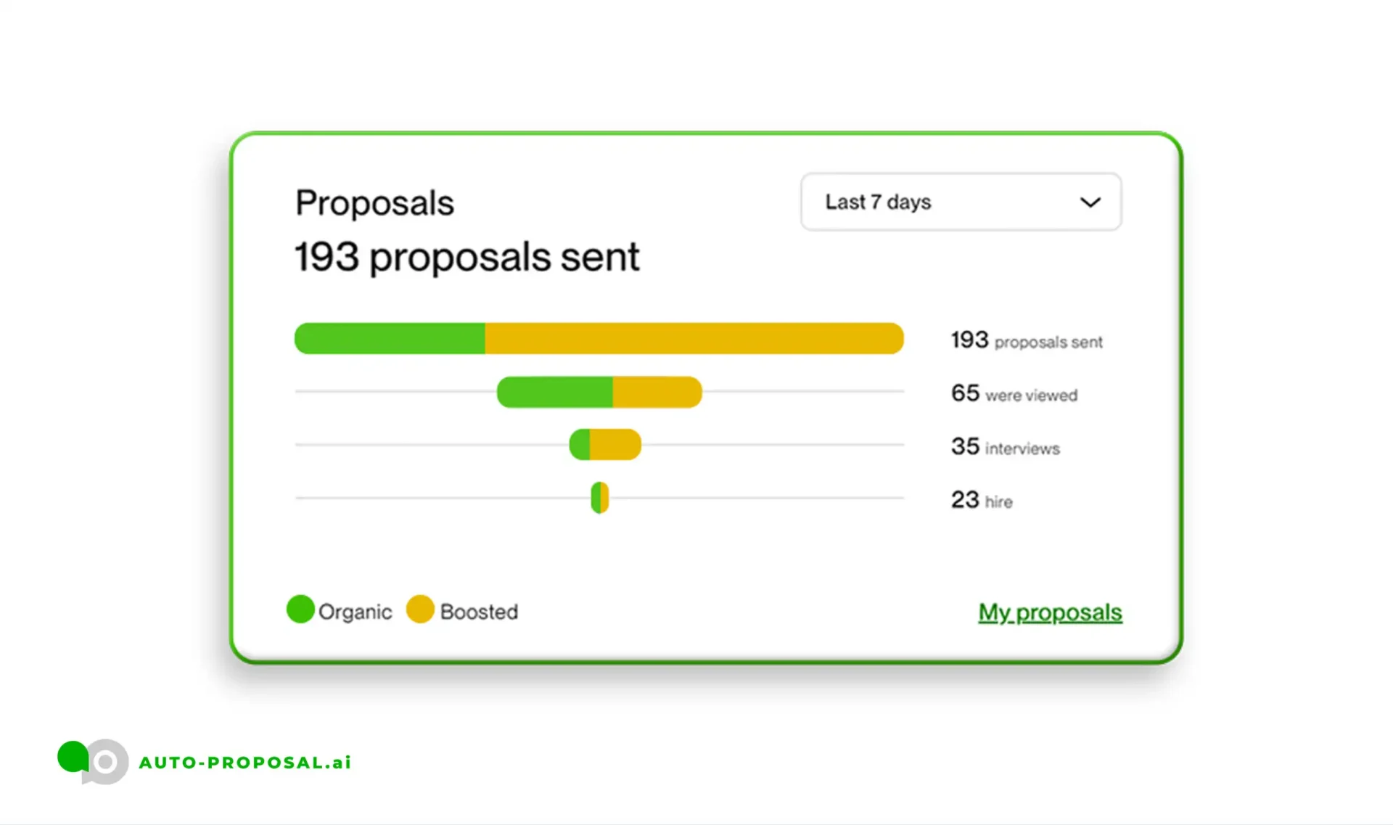The image size is (1393, 825).
Task: Click the 35 interviews stat label
Action: pyautogui.click(x=1005, y=447)
